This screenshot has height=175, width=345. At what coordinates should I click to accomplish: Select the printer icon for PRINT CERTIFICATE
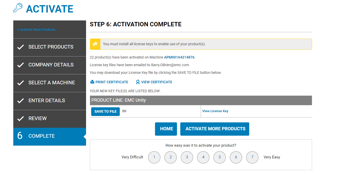[92, 82]
